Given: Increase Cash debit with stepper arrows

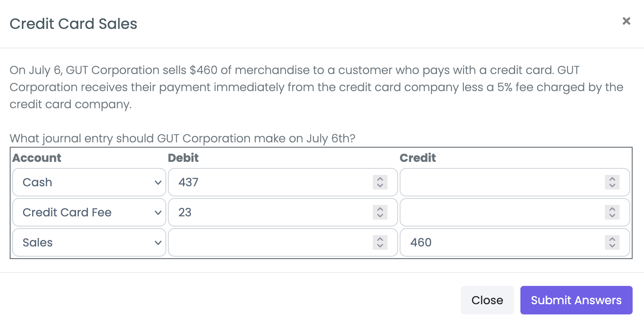Looking at the screenshot, I should point(380,179).
